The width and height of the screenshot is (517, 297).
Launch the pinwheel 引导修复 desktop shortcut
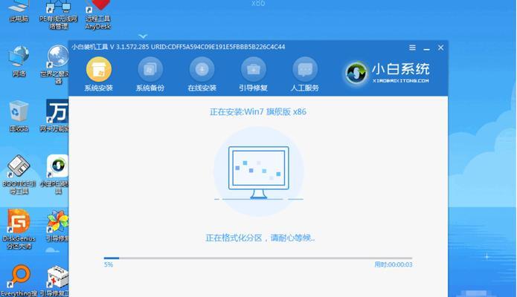point(57,226)
